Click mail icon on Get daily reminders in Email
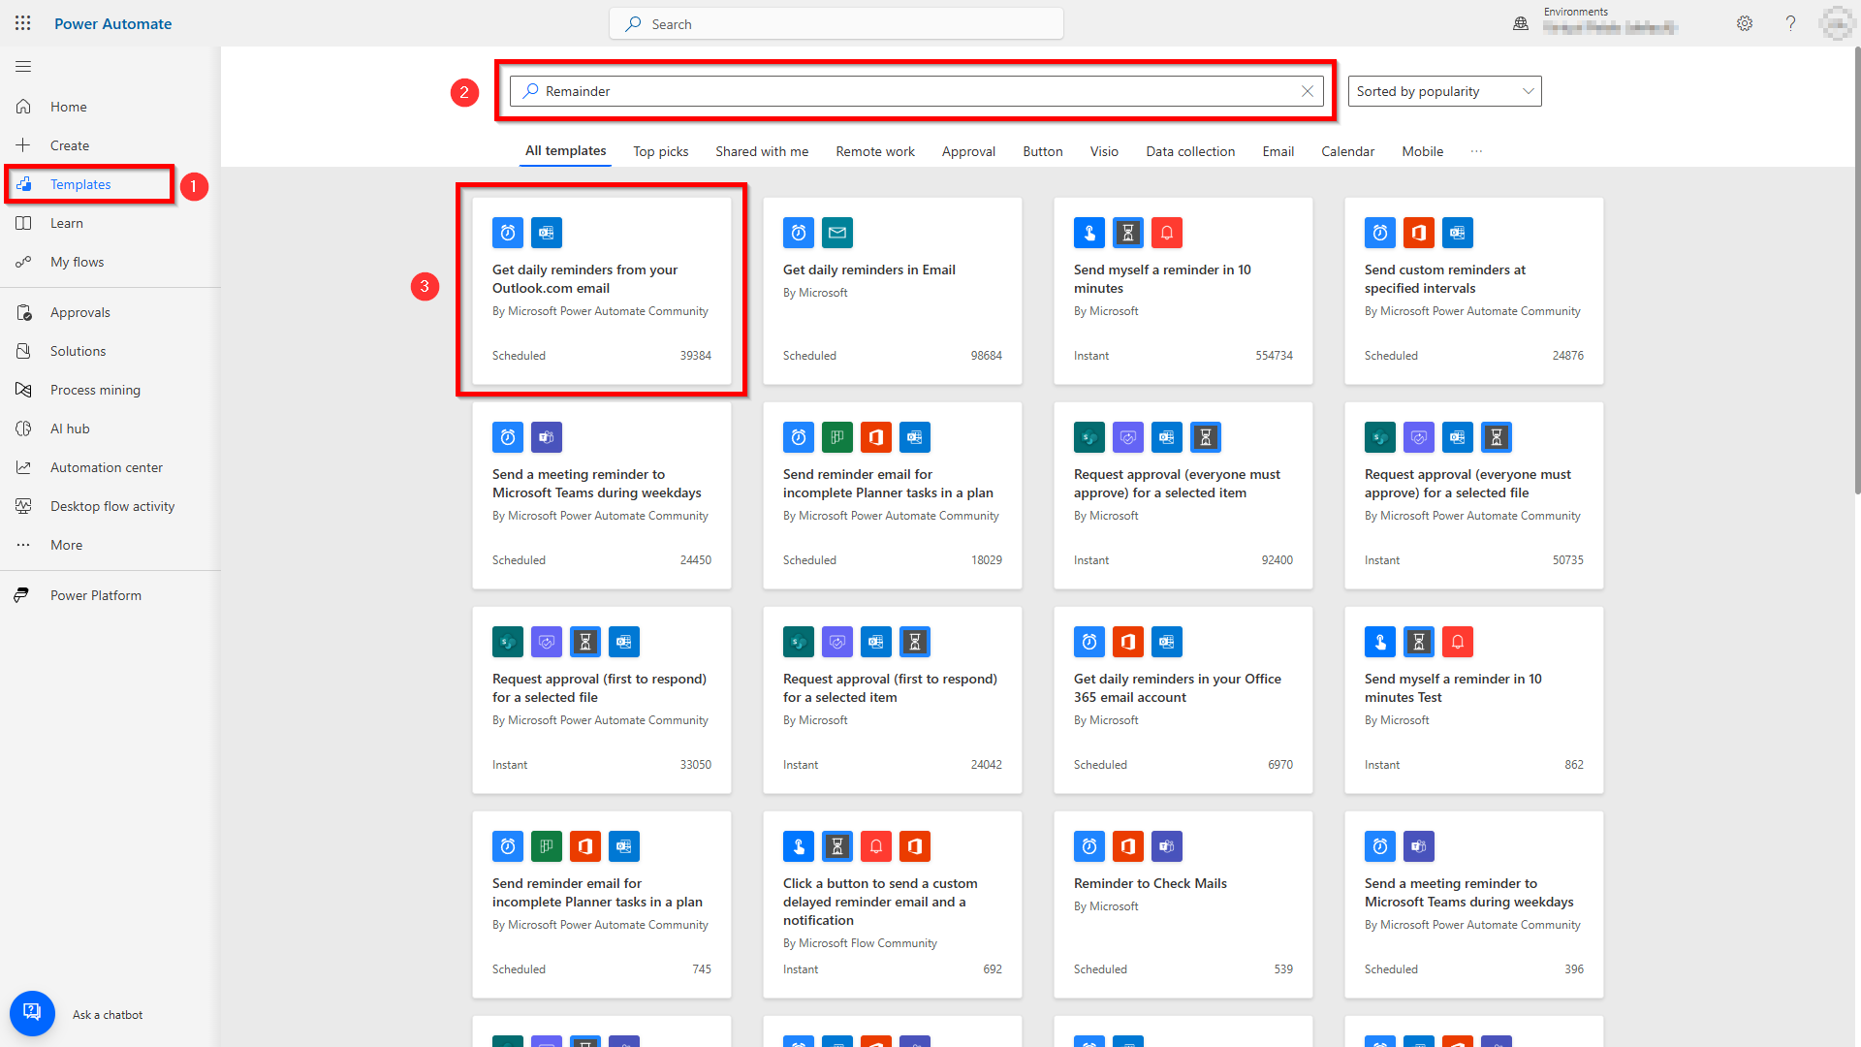The width and height of the screenshot is (1861, 1047). tap(837, 233)
